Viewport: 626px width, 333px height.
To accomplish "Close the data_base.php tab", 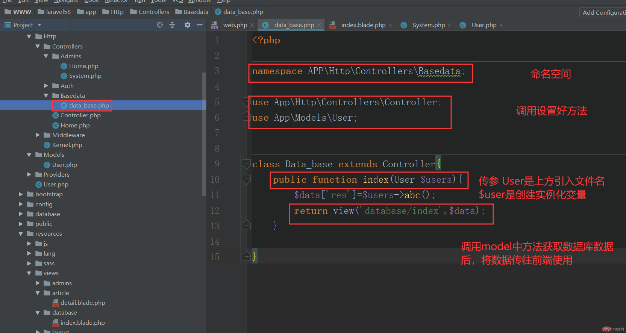I will click(x=319, y=25).
